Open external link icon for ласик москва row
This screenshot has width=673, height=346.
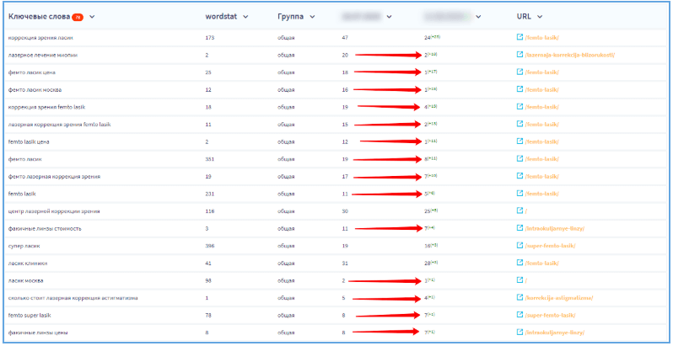520,280
